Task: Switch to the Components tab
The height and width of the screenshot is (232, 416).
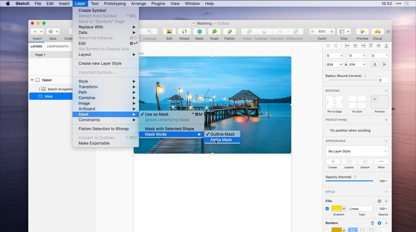Action: (58, 46)
